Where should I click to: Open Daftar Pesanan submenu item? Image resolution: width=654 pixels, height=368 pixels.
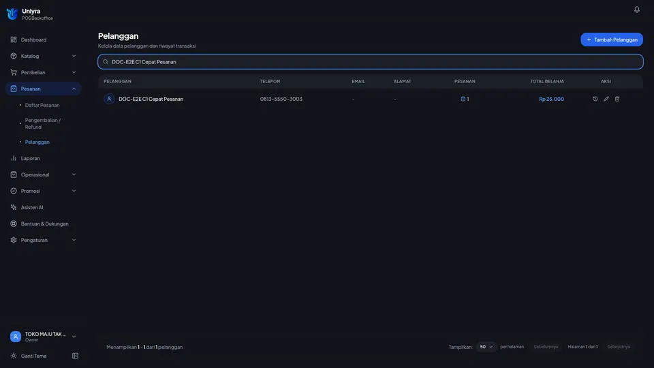pos(42,105)
